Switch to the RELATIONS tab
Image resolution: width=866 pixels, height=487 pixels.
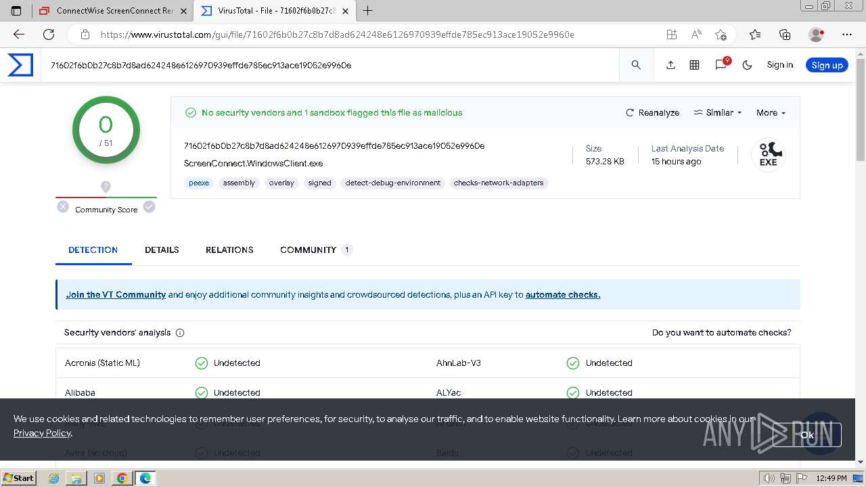coord(229,250)
